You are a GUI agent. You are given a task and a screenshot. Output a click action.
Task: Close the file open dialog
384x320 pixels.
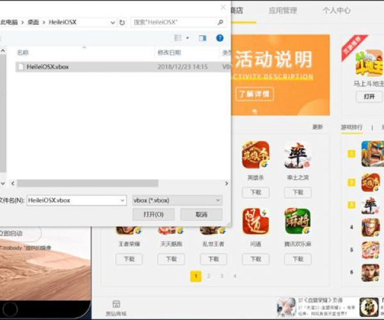point(223,7)
